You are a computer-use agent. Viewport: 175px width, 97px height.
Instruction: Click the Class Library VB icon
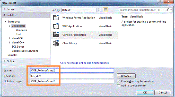click(56, 43)
